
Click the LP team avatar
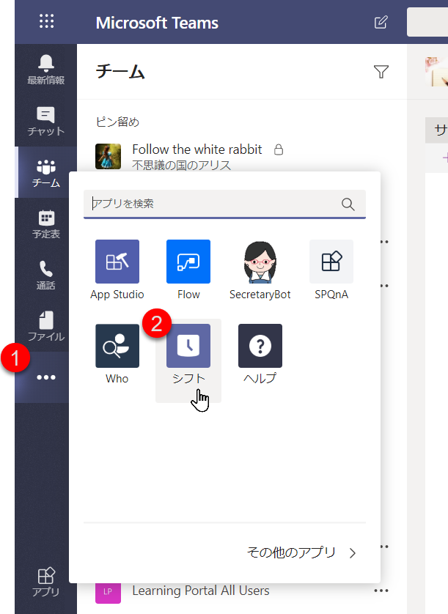click(109, 592)
